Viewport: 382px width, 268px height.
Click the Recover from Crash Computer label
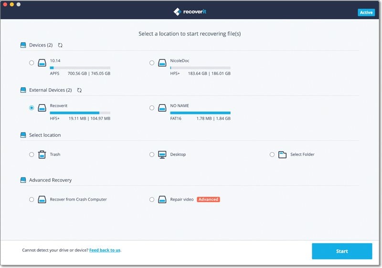pos(78,200)
